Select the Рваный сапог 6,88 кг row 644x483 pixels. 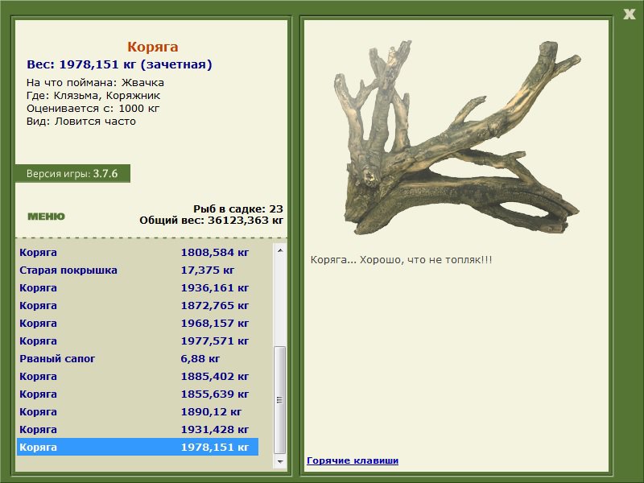(x=138, y=358)
